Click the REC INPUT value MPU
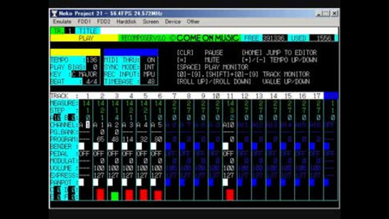389x219 pixels. (150, 75)
